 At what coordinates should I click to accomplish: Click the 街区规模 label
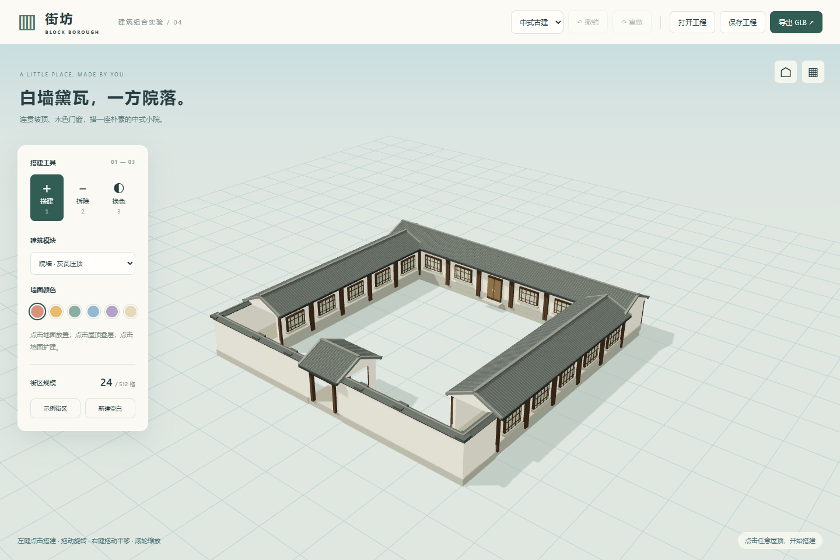[x=43, y=383]
